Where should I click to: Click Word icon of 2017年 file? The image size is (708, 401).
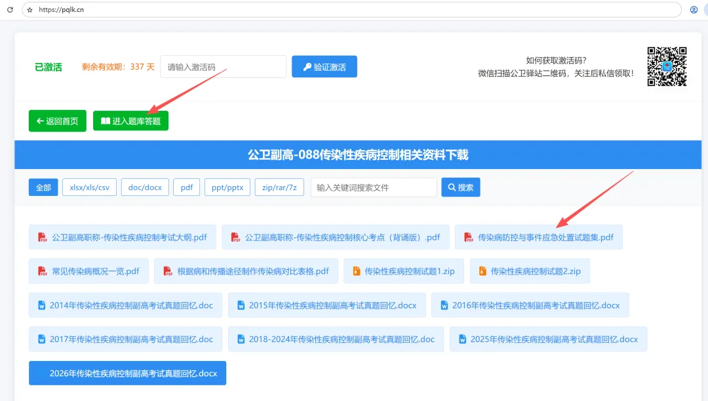point(41,339)
